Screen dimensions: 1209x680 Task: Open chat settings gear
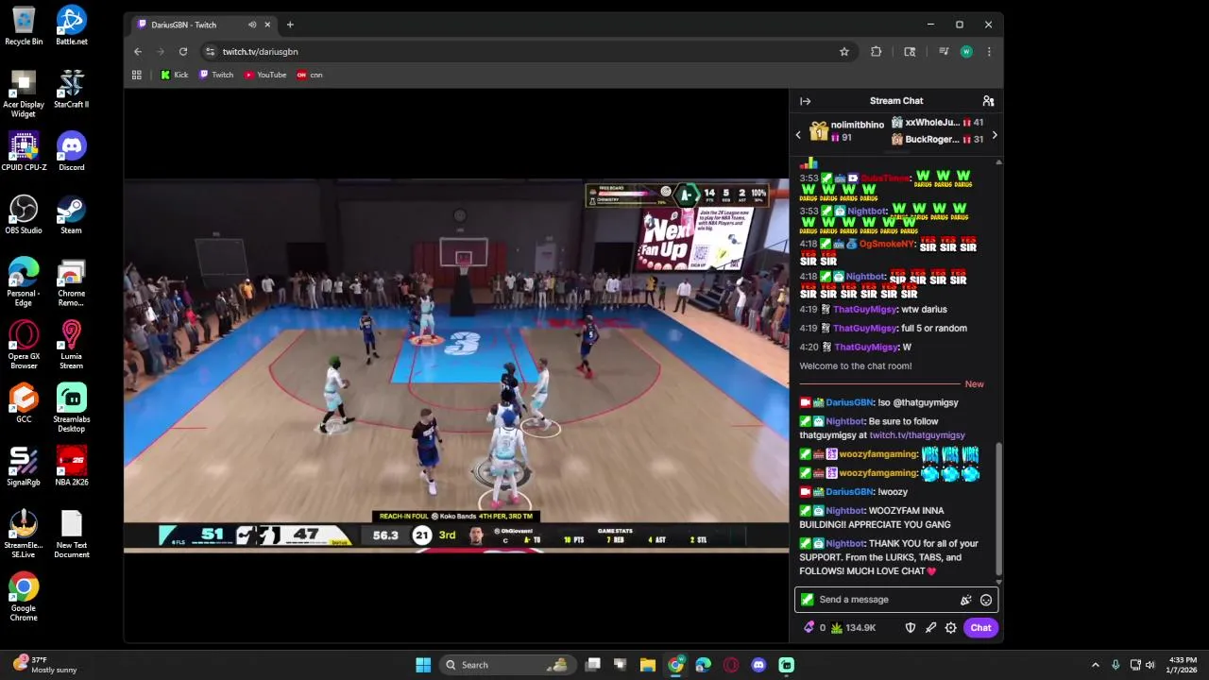[x=951, y=628]
